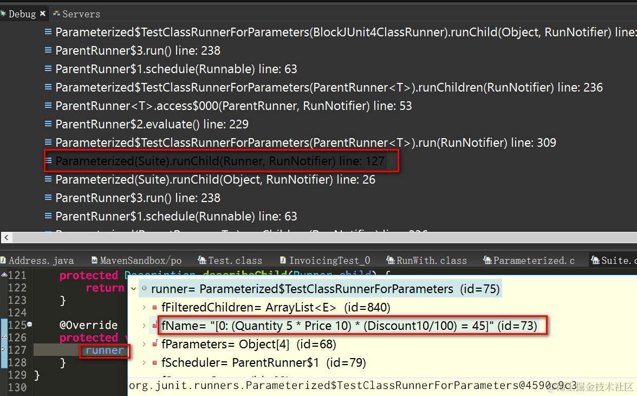The width and height of the screenshot is (637, 396).
Task: Select the fName value row
Action: 349,326
